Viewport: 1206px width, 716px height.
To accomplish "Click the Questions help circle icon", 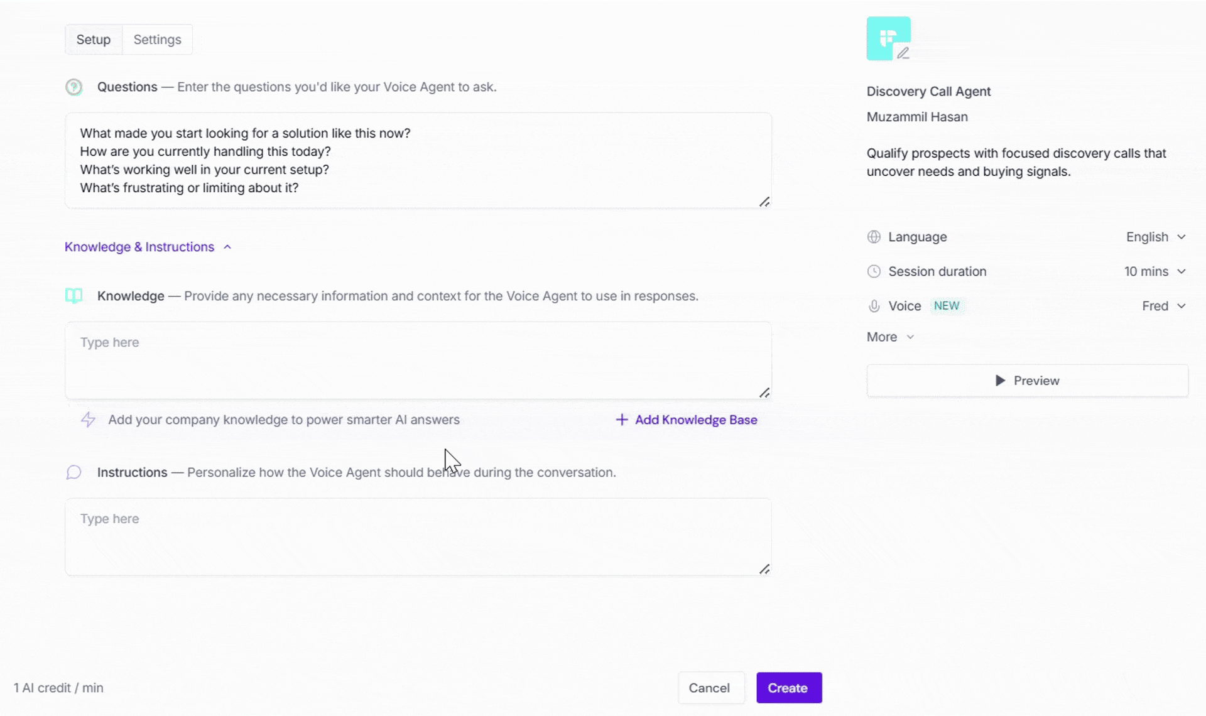I will click(74, 87).
